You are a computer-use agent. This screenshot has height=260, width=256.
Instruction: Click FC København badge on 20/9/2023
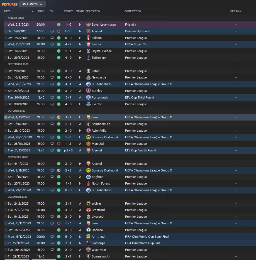[88, 84]
